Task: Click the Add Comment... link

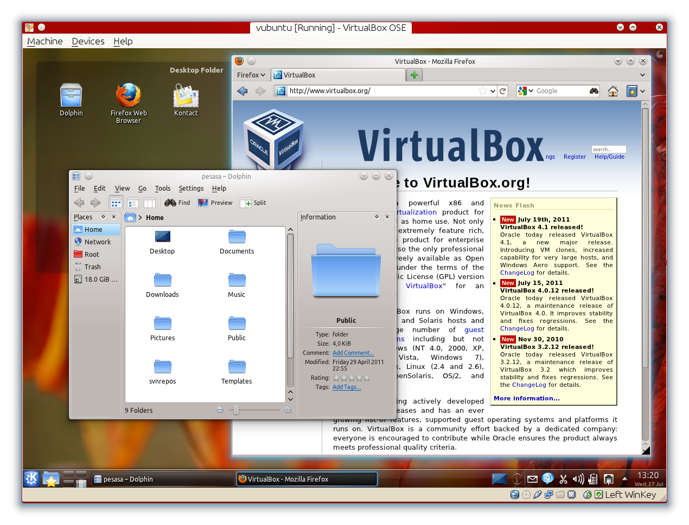Action: click(x=353, y=353)
